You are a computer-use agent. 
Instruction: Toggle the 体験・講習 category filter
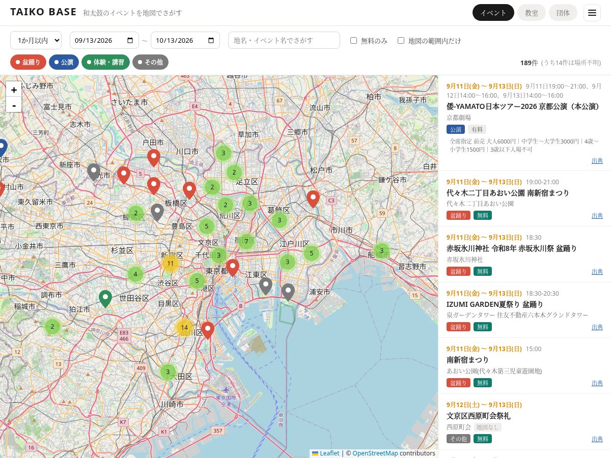point(105,62)
